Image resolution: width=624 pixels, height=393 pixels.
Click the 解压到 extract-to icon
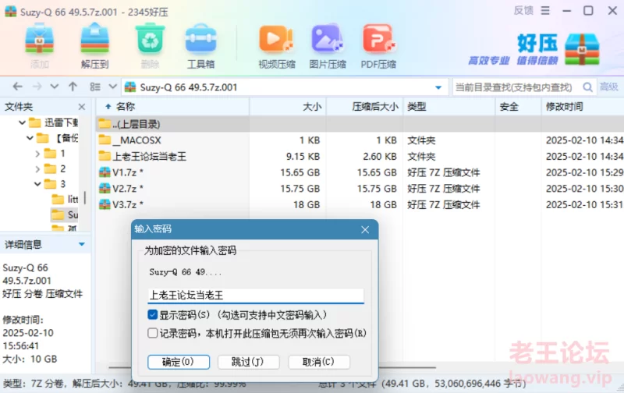[x=94, y=39]
